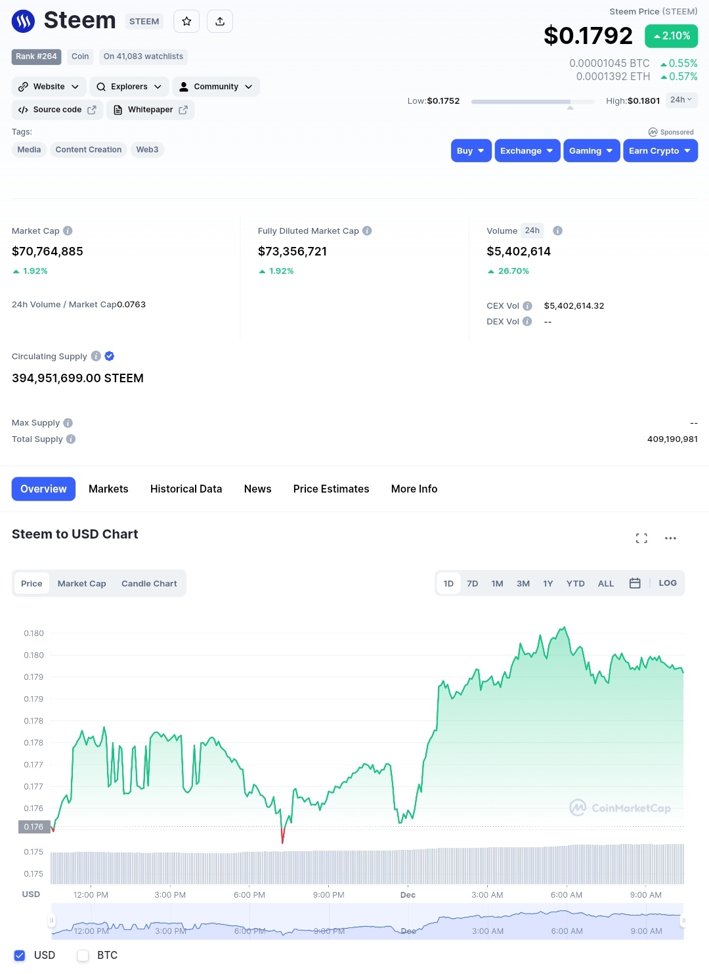The width and height of the screenshot is (709, 974).
Task: Expand the Community dropdown
Action: coord(216,87)
